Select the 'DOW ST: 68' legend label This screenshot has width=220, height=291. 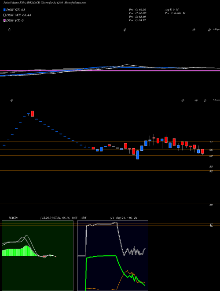pos(16,10)
